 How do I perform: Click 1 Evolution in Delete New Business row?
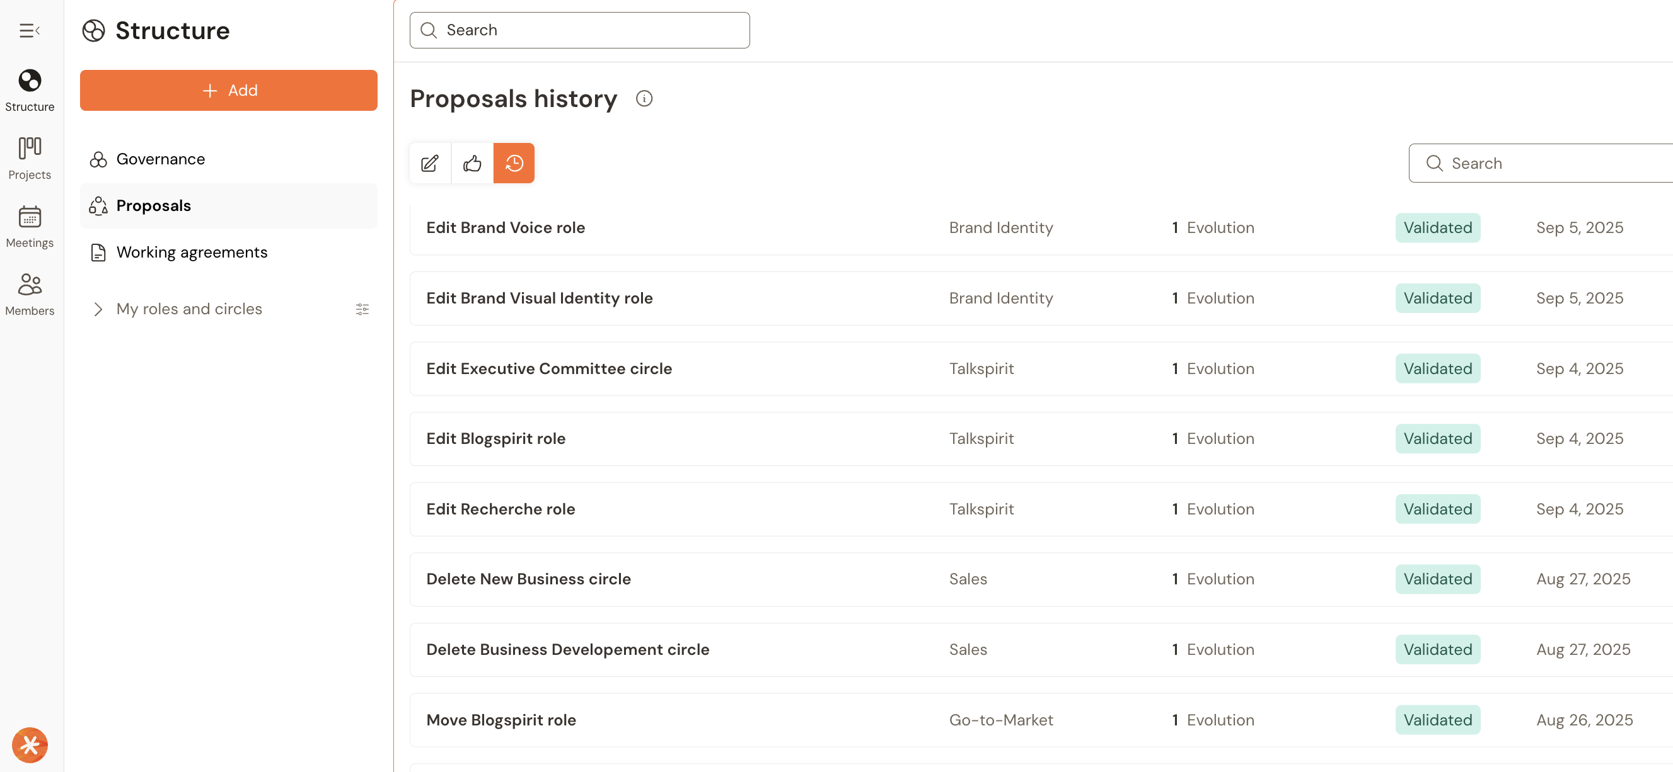pyautogui.click(x=1213, y=579)
